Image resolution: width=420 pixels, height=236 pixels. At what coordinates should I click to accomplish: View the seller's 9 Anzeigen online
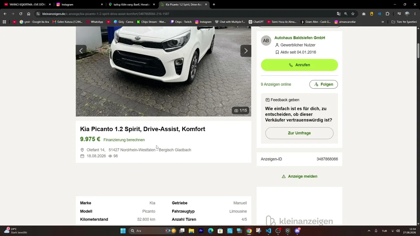[x=276, y=84]
